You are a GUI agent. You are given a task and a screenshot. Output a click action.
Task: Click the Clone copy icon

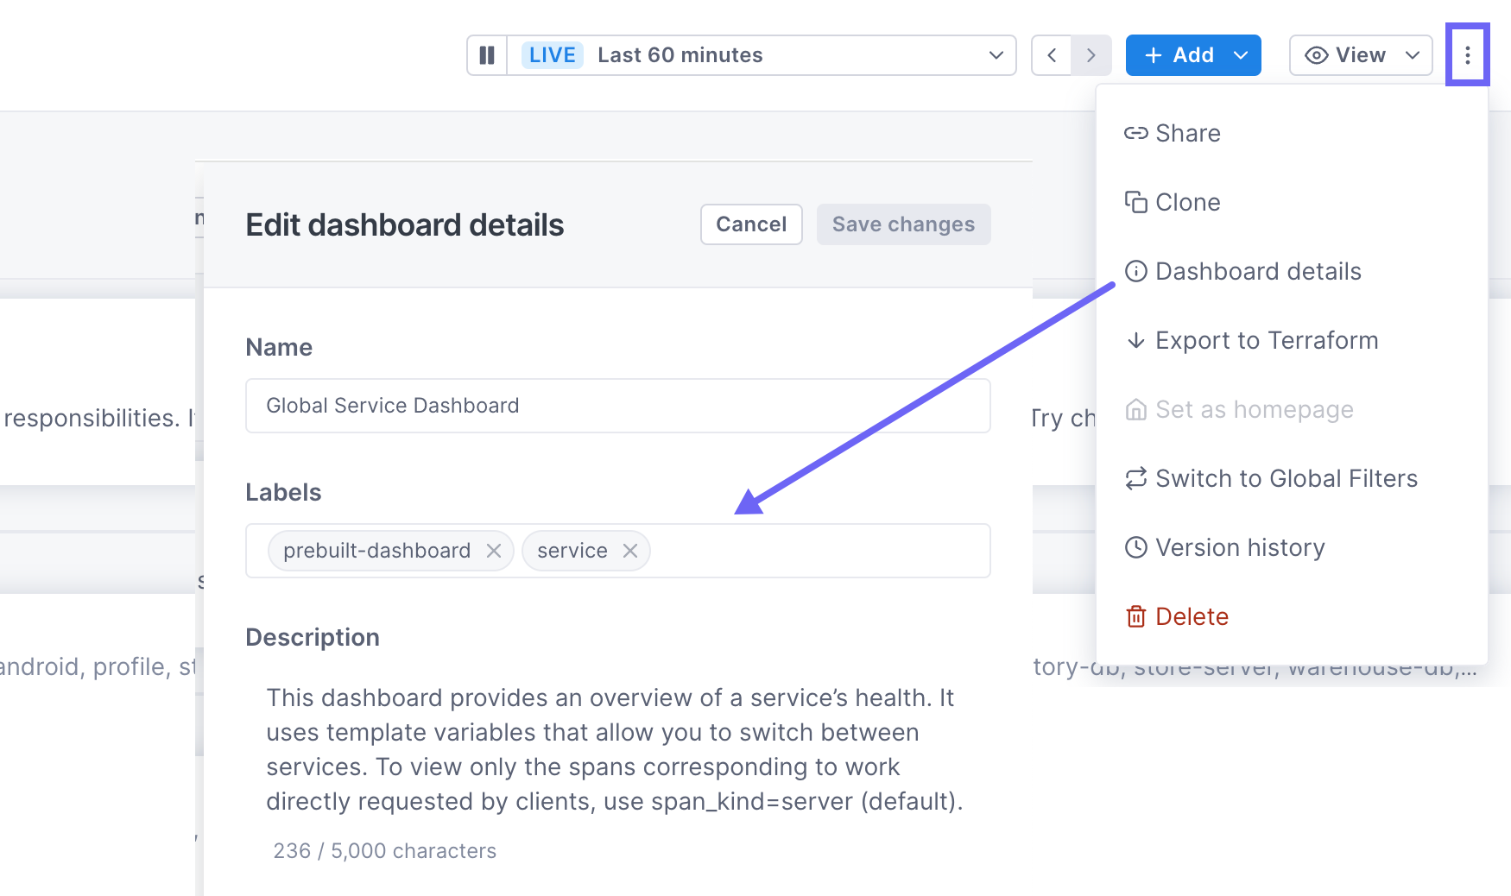coord(1136,202)
